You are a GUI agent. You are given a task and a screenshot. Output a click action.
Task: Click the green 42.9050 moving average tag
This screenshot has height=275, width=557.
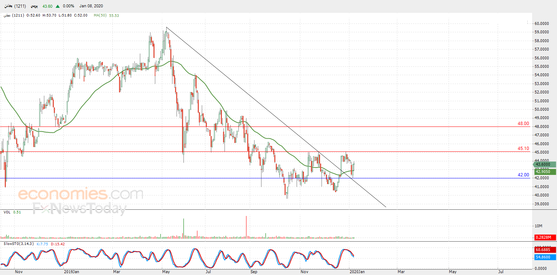pos(545,172)
